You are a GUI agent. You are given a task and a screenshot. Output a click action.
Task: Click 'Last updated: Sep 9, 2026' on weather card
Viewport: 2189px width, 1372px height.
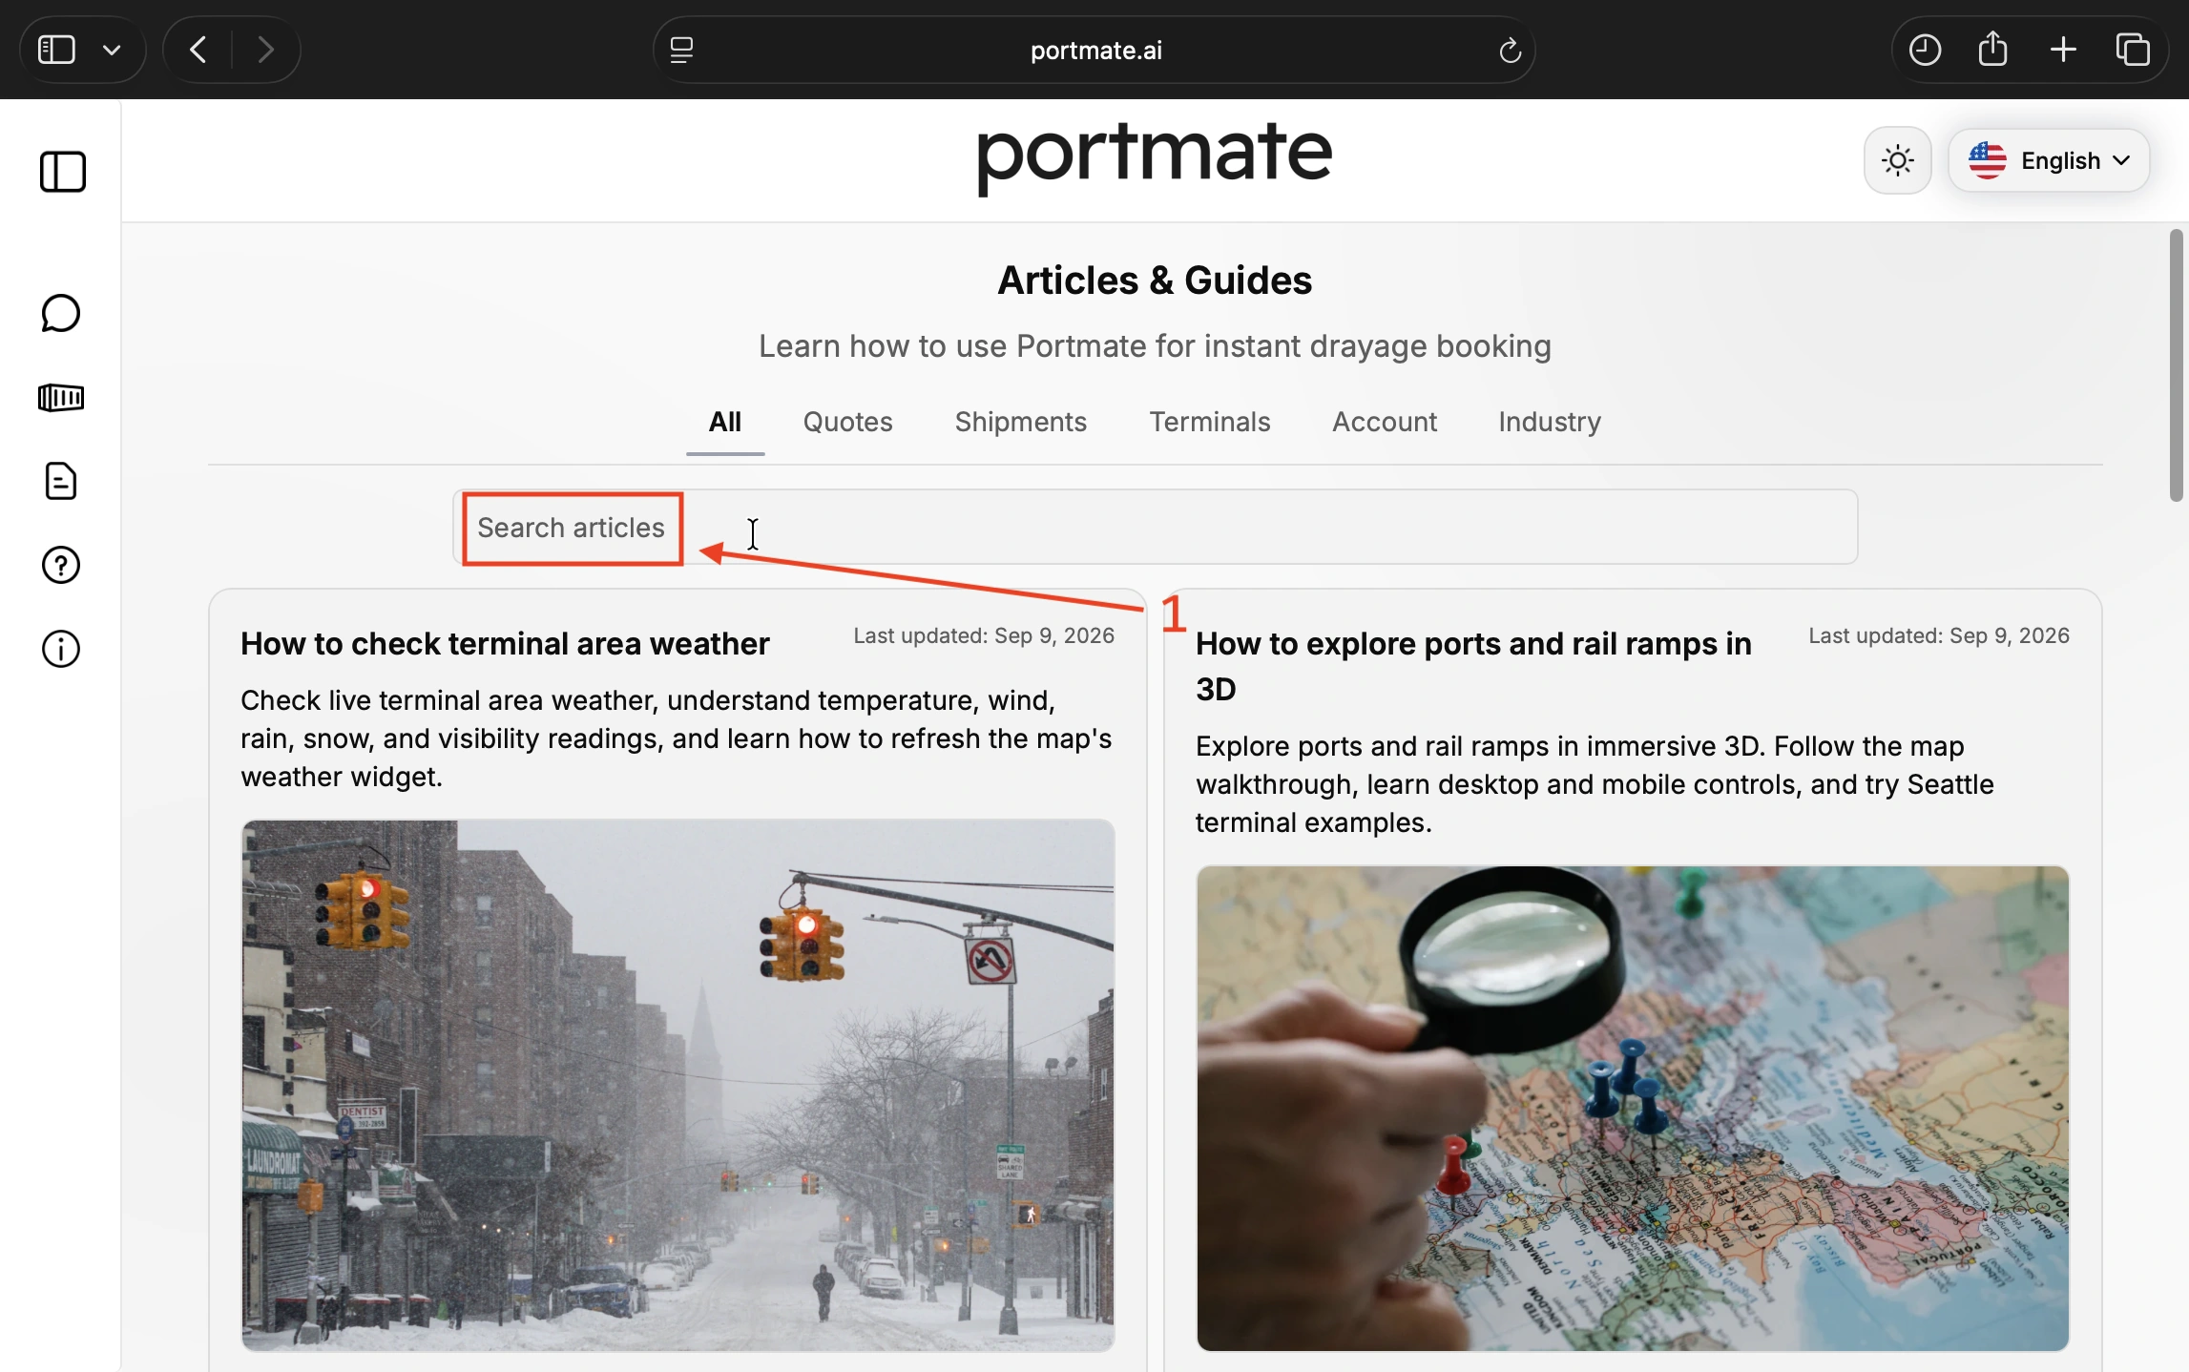click(x=984, y=636)
